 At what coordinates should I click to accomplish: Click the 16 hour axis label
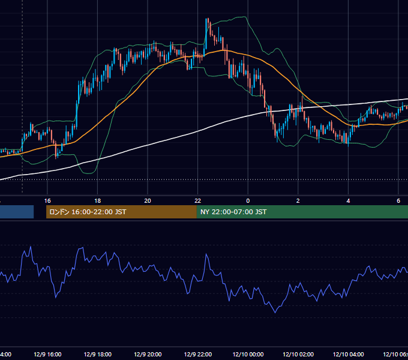[x=47, y=201]
